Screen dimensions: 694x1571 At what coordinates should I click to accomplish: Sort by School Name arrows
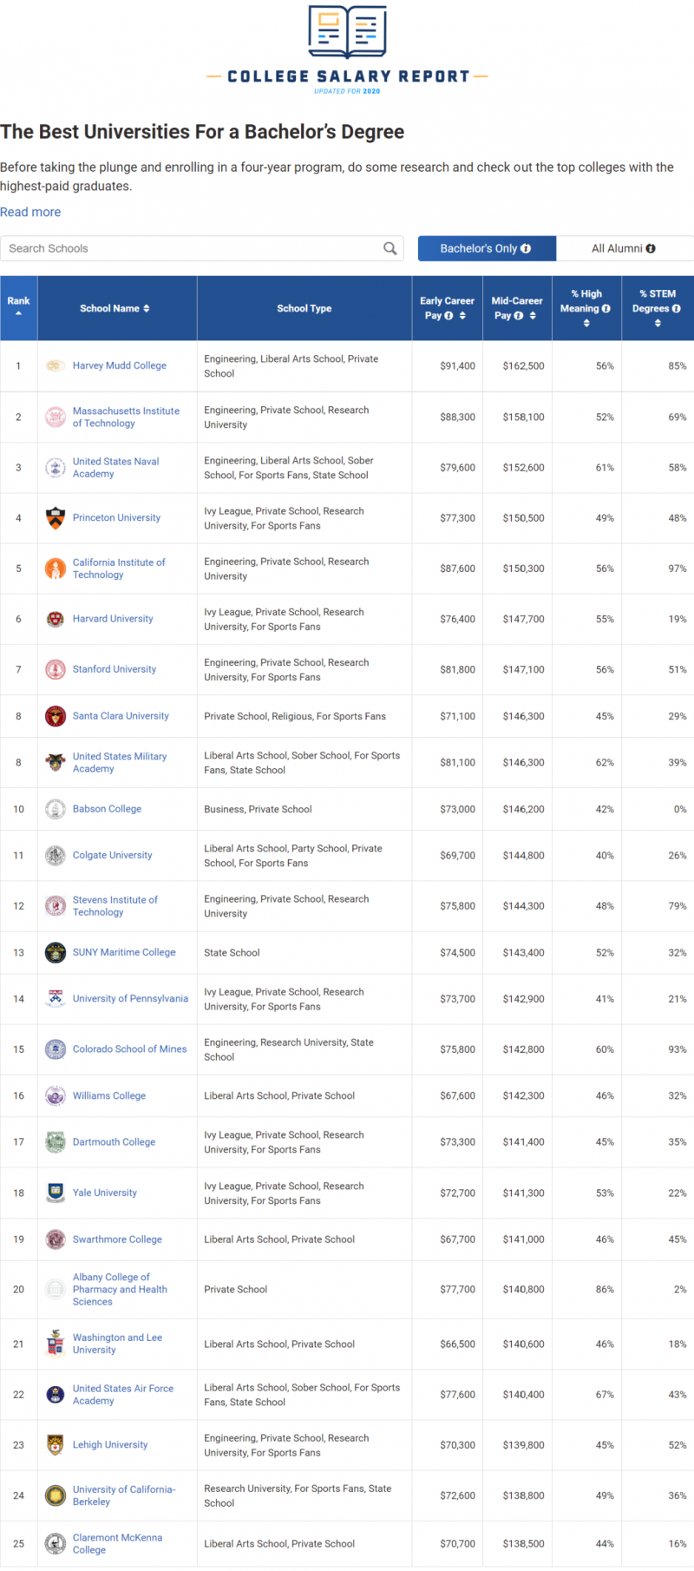pos(147,308)
